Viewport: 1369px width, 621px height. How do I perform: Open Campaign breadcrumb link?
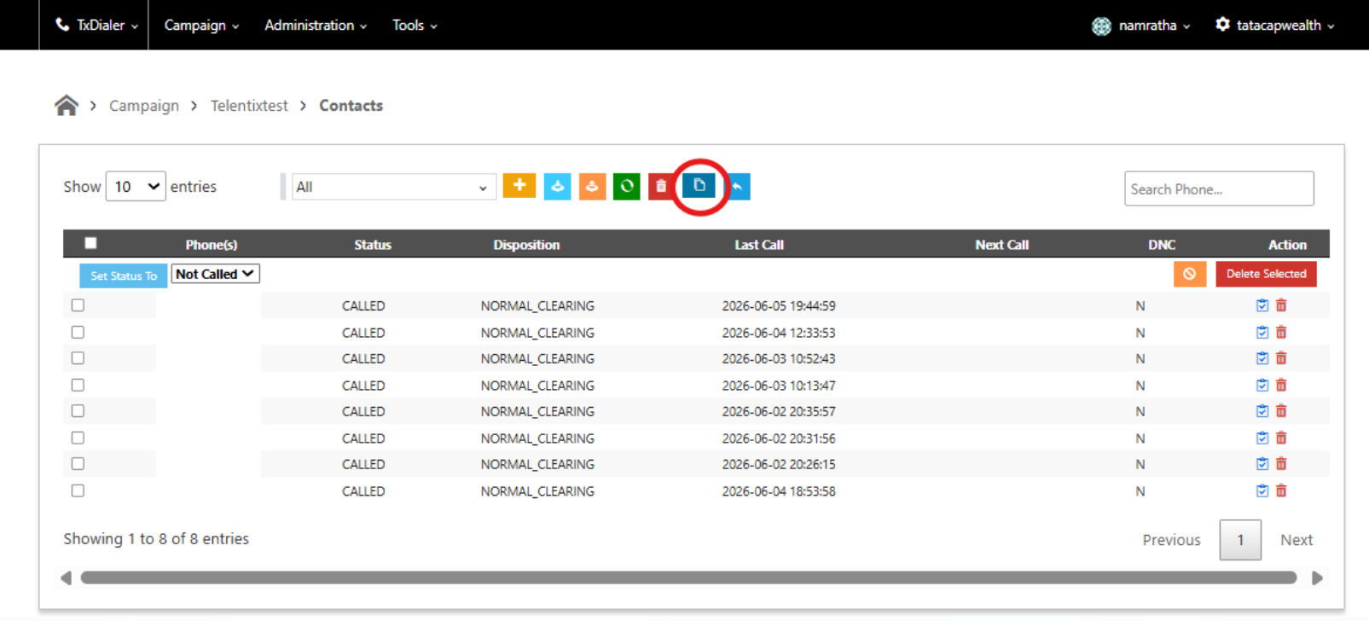[144, 106]
